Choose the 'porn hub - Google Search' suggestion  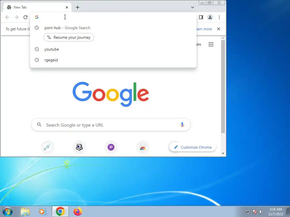(x=113, y=28)
